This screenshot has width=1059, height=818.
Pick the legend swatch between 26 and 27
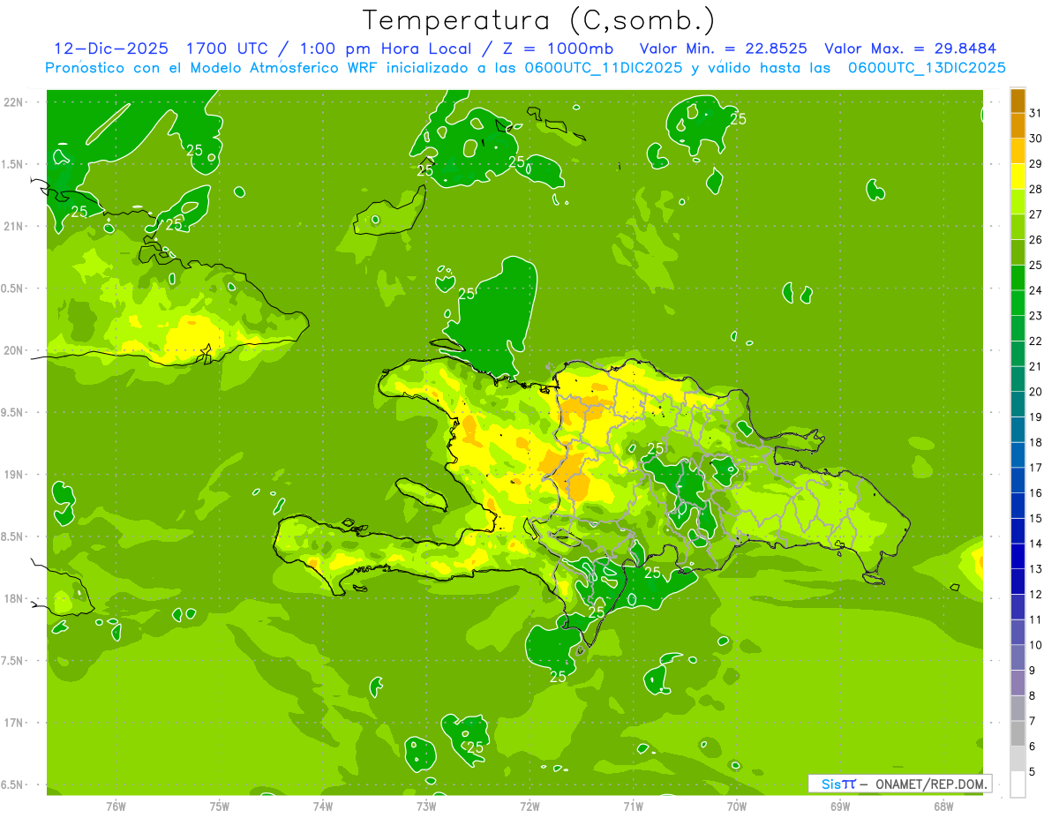point(1018,228)
